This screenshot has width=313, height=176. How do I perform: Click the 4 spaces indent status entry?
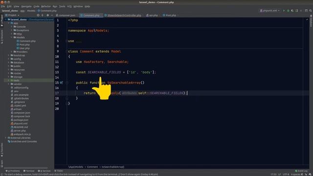tap(295, 175)
